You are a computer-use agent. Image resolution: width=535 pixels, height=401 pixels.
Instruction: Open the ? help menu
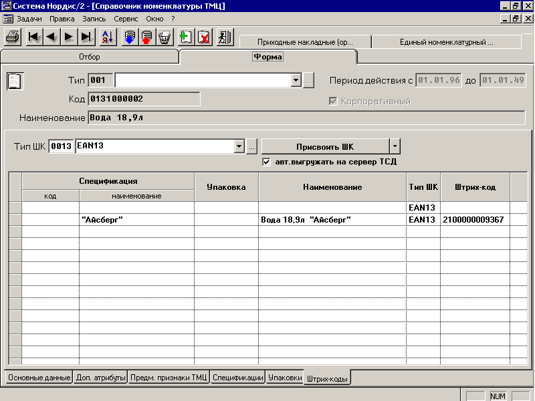(x=173, y=19)
